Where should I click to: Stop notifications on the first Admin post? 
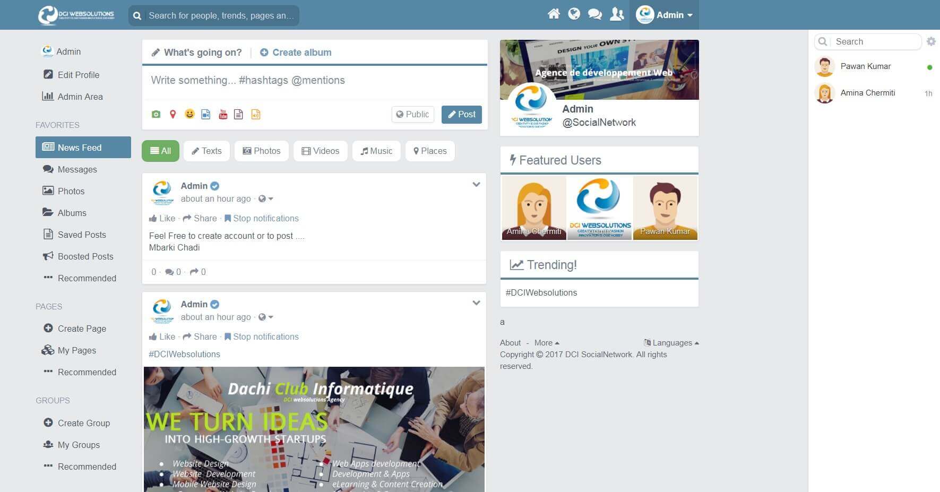pyautogui.click(x=262, y=218)
